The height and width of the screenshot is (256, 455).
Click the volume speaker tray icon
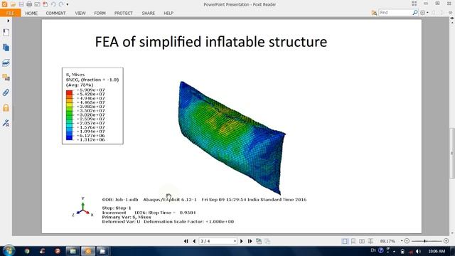coord(418,251)
